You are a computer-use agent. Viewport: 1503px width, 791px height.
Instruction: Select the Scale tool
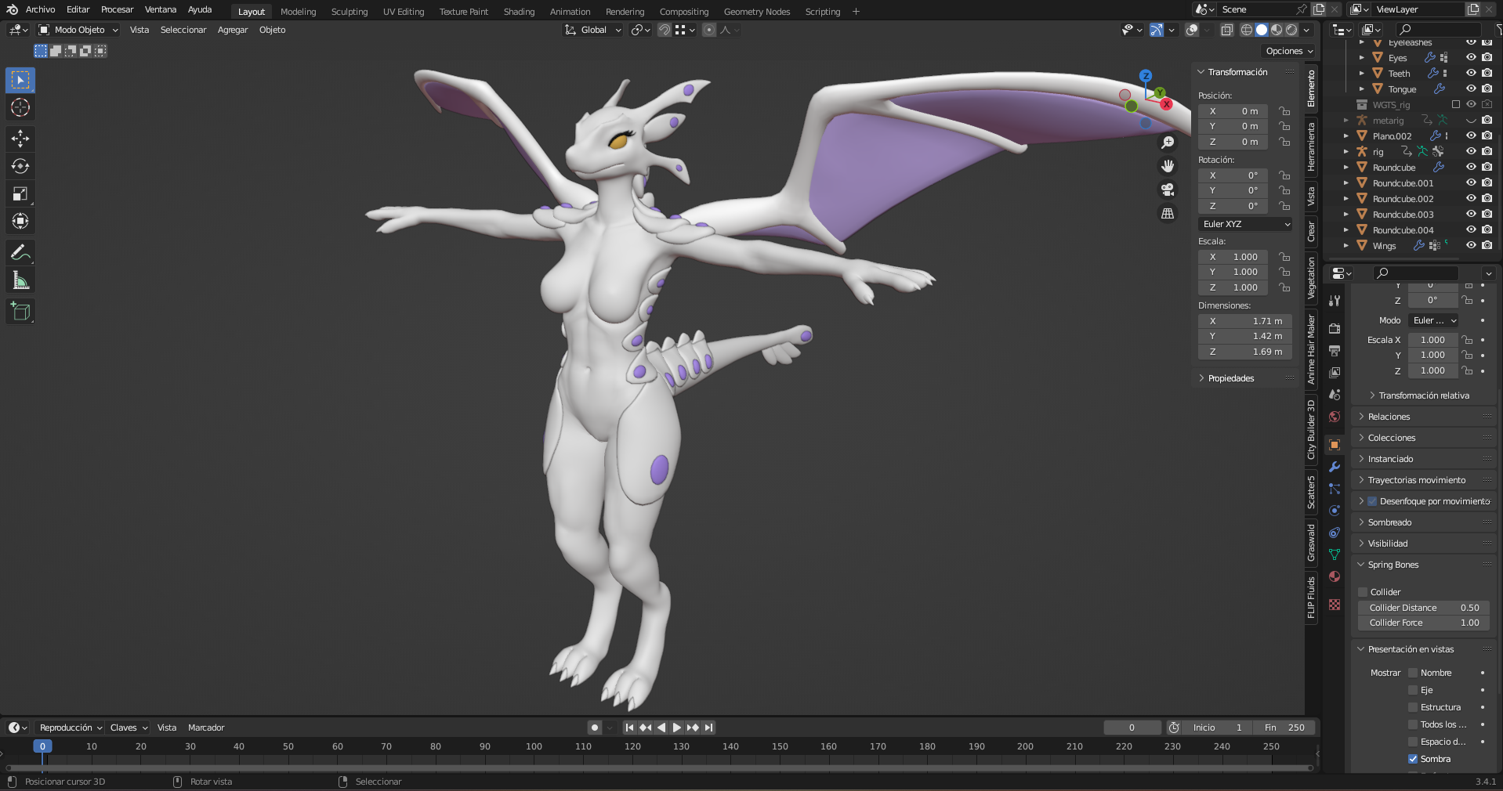[20, 193]
